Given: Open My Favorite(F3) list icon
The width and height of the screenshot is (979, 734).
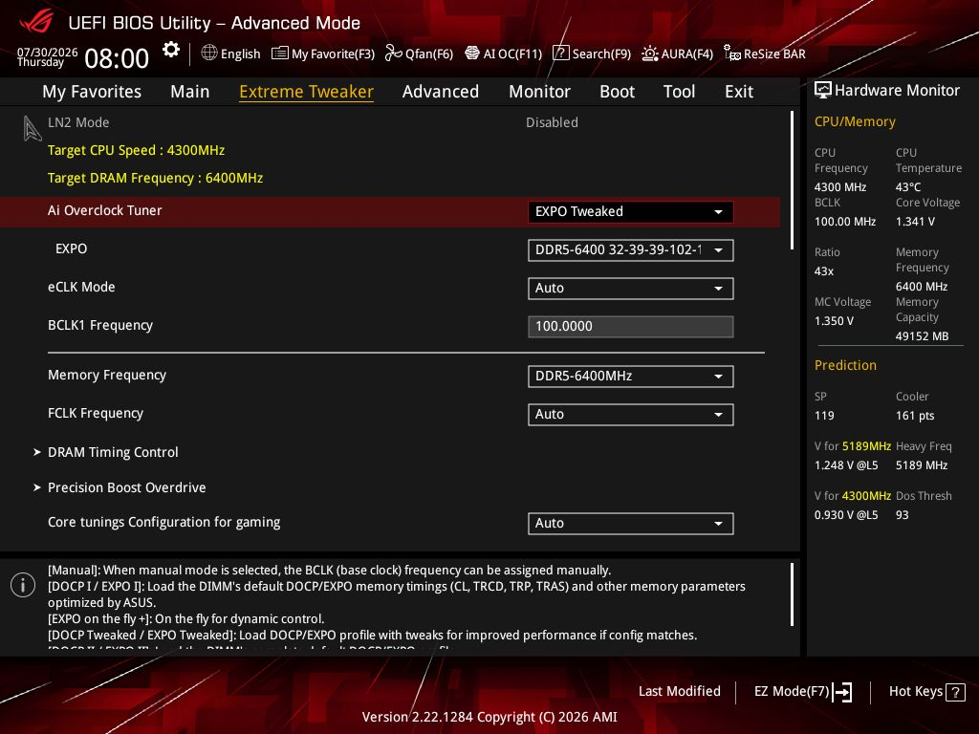Looking at the screenshot, I should 280,54.
